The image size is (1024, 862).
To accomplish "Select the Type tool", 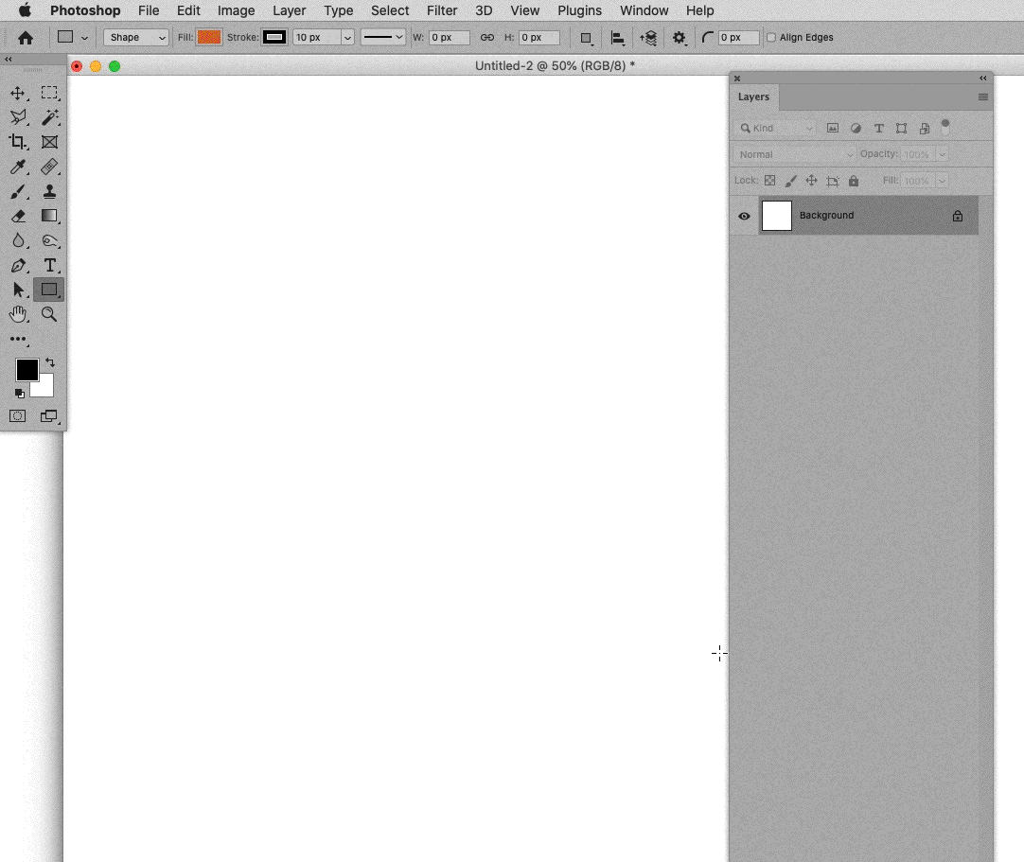I will coord(49,265).
